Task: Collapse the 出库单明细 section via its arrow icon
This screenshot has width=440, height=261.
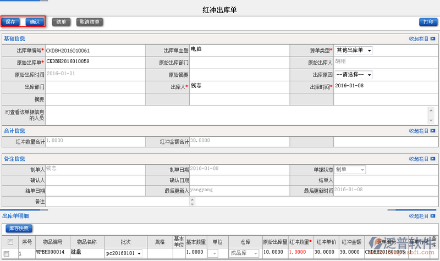Action: point(433,216)
